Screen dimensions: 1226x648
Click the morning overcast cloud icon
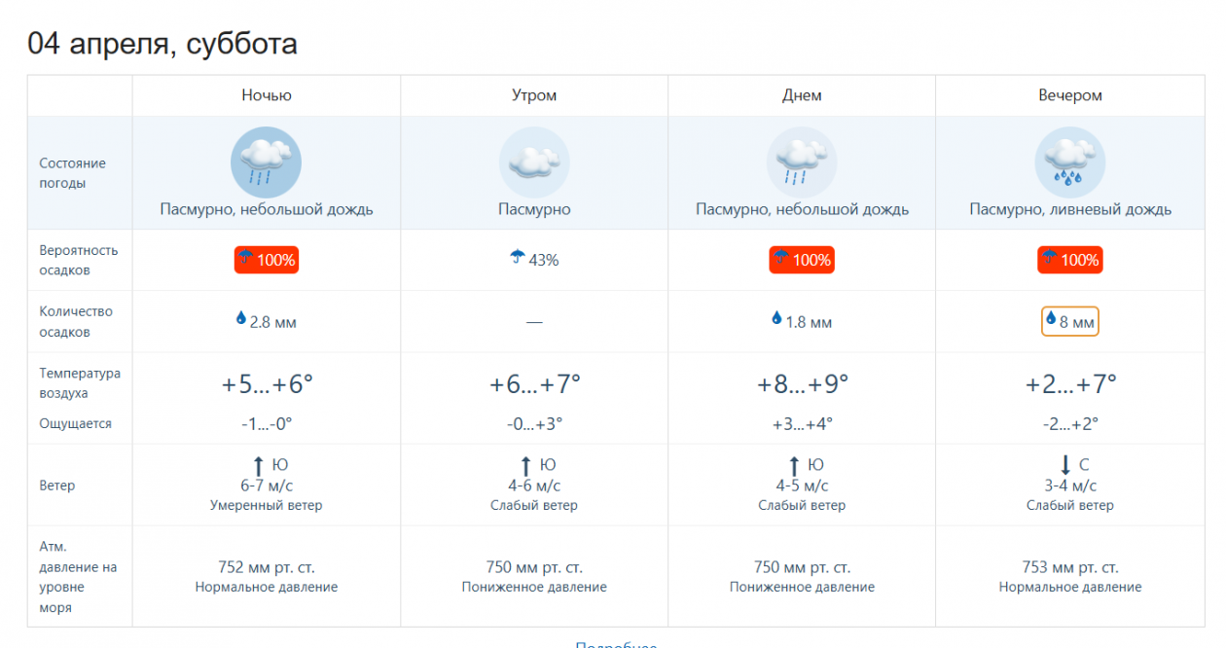[x=534, y=162]
